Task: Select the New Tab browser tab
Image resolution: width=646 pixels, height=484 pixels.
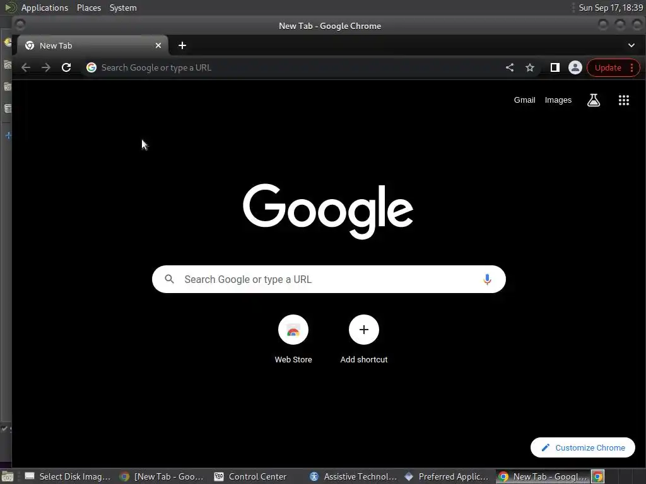Action: pos(93,45)
